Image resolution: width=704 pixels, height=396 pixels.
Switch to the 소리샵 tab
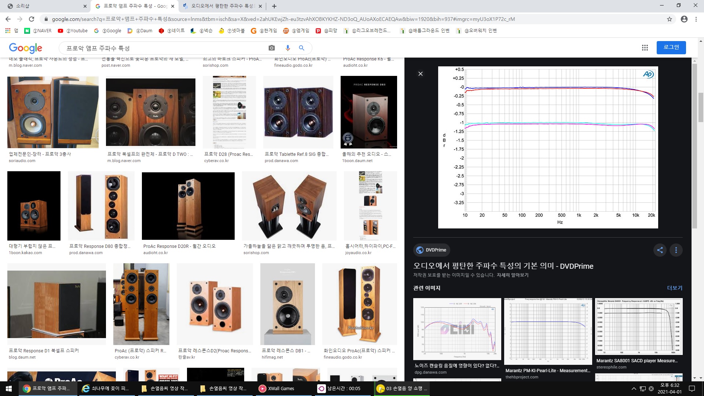pos(45,6)
